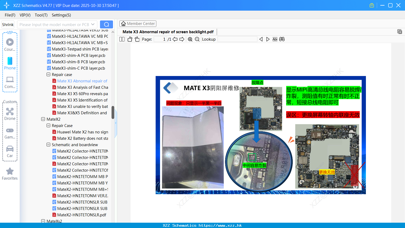This screenshot has height=228, width=405.
Task: Open the Settings(S) menu
Action: [61, 15]
